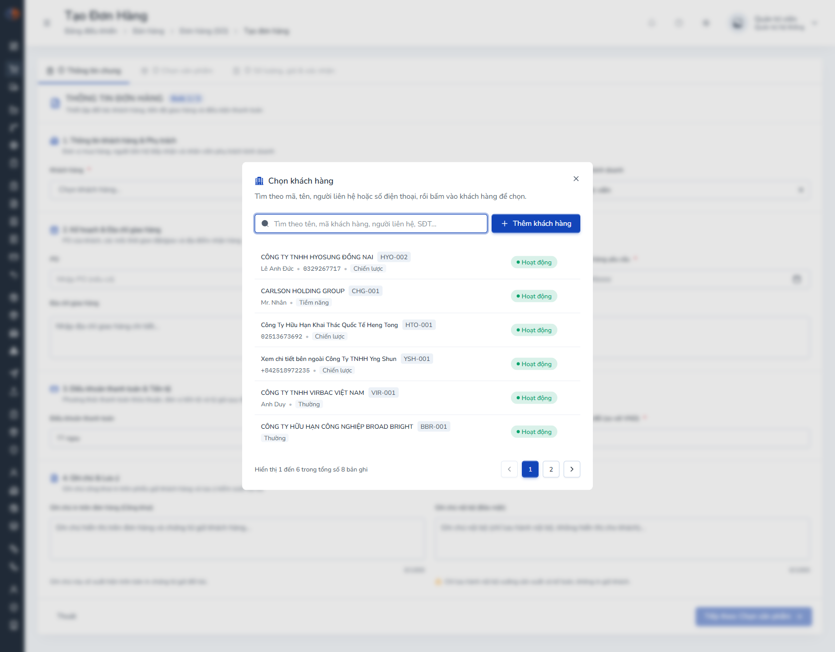Click the HTO-001 customer code

click(x=419, y=325)
